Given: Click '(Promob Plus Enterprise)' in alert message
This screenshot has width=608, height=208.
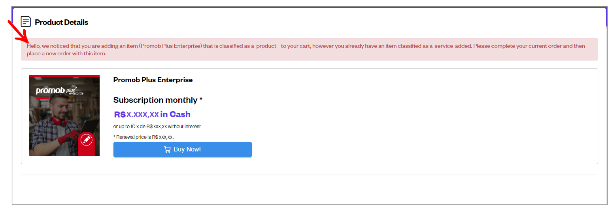Looking at the screenshot, I should pos(170,46).
